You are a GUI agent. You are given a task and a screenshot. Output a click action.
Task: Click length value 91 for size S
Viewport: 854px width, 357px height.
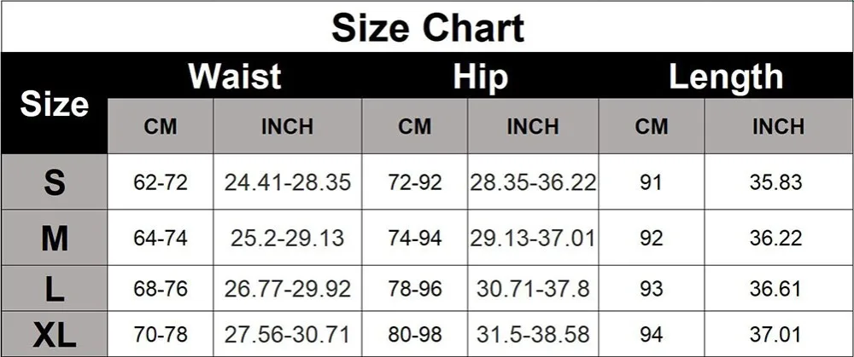click(x=651, y=182)
